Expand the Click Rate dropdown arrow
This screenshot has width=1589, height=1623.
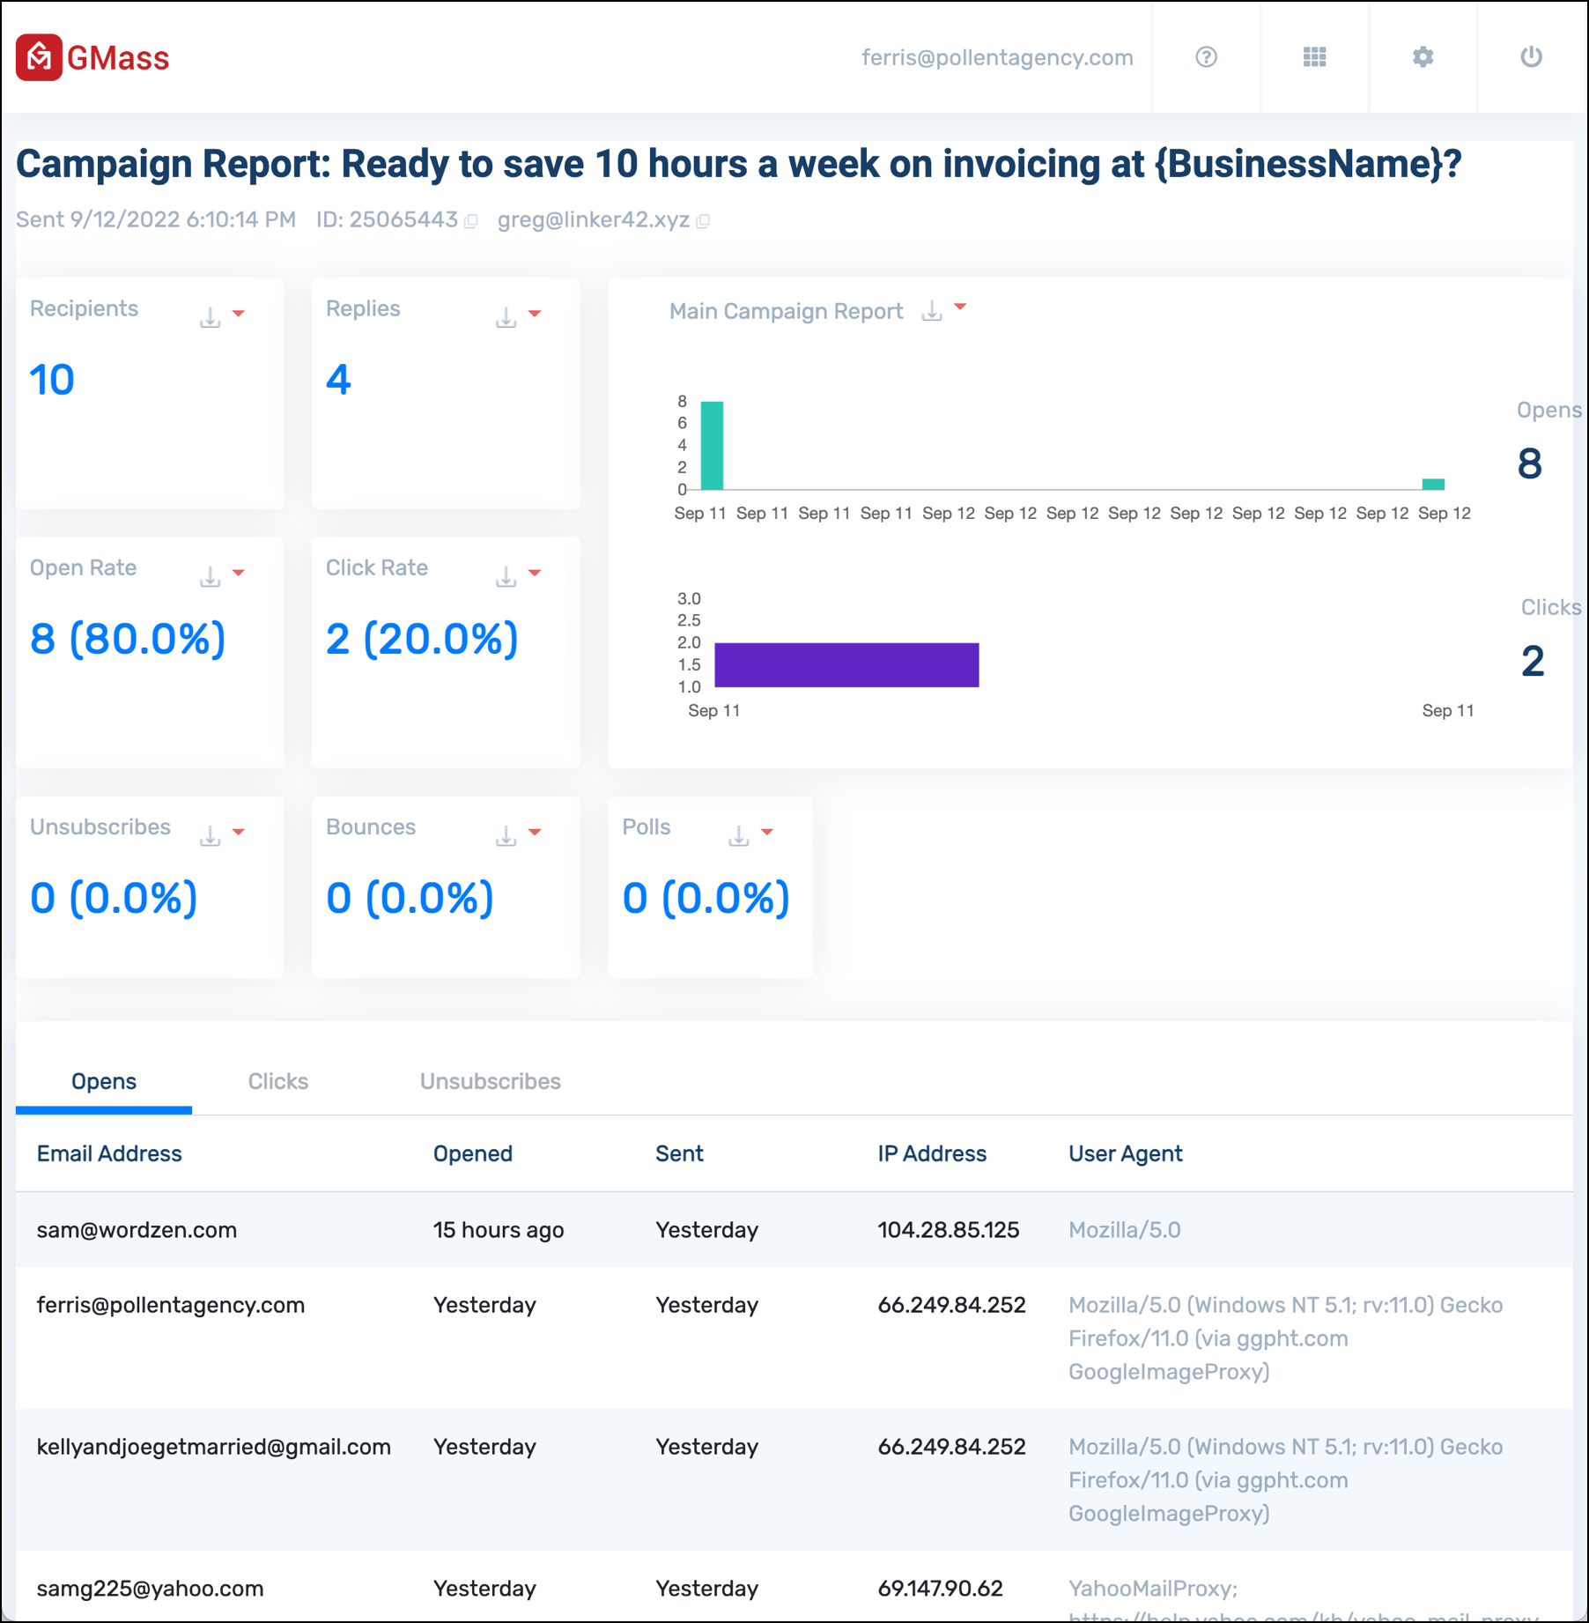tap(535, 573)
